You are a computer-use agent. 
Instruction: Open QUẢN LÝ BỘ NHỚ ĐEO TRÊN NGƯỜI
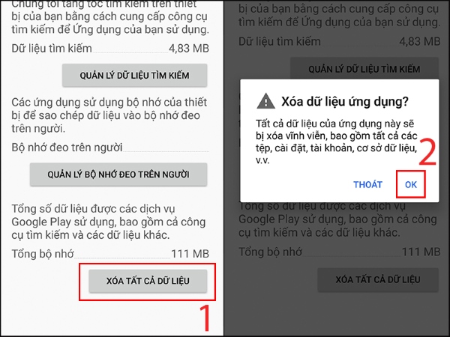[118, 174]
